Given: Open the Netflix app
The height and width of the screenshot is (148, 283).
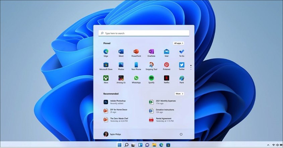Looking at the screenshot, I should [166, 79].
